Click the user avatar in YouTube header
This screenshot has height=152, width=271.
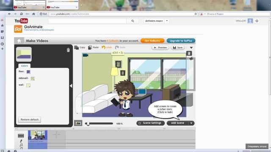pos(250,21)
